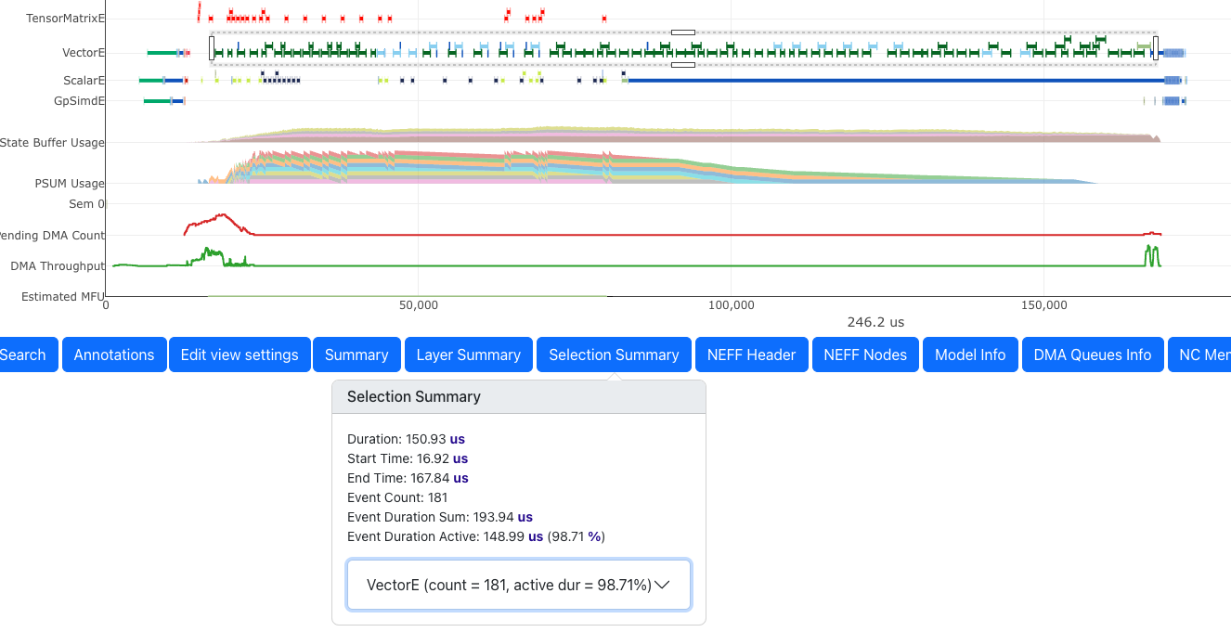This screenshot has width=1231, height=632.
Task: Click the Annotations button
Action: click(114, 355)
